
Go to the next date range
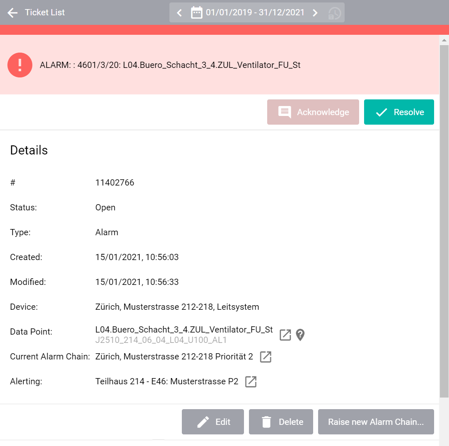(x=315, y=13)
